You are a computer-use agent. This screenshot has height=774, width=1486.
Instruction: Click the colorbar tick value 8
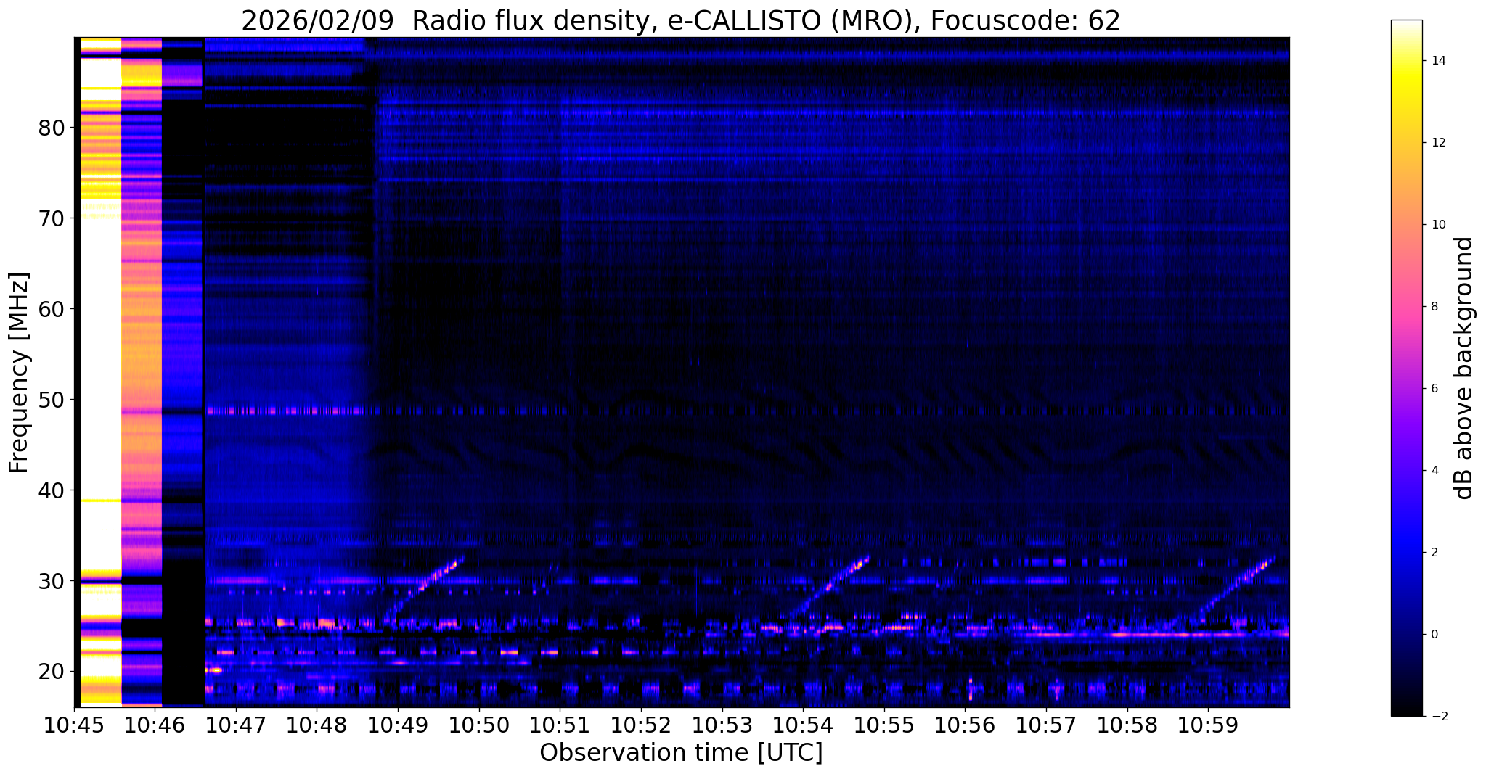(1434, 307)
